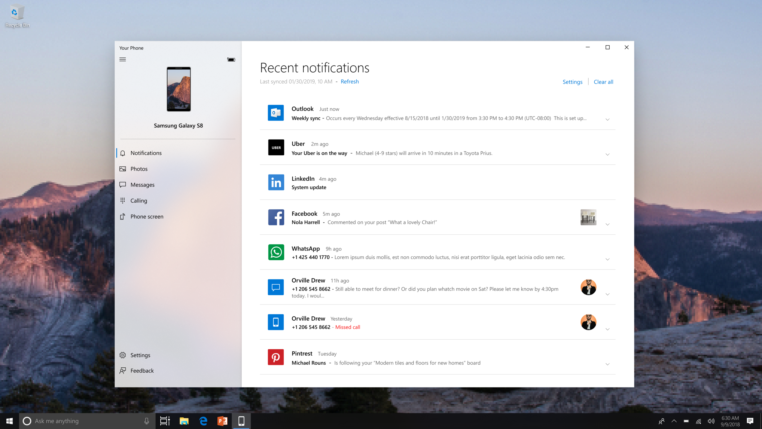Switch to the Photos section

[x=139, y=169]
